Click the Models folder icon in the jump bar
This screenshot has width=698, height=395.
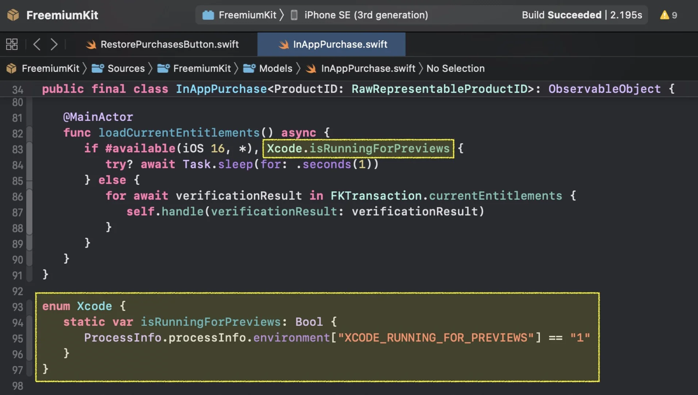pyautogui.click(x=249, y=68)
